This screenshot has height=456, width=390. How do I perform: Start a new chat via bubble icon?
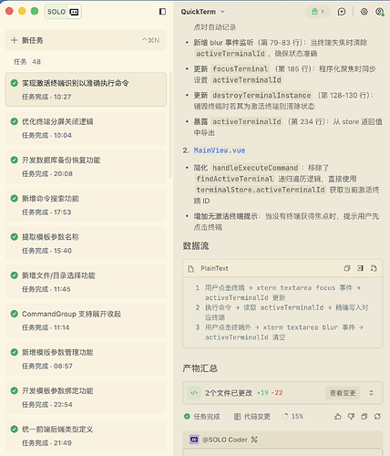pyautogui.click(x=342, y=12)
